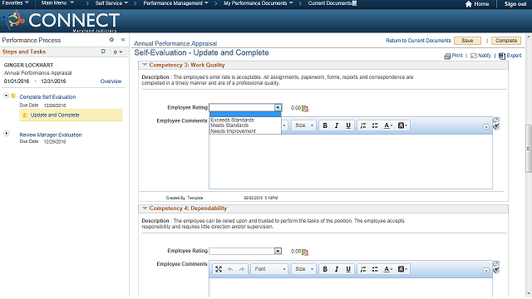Insert bulleted list in Competency 4 editor

point(375,269)
